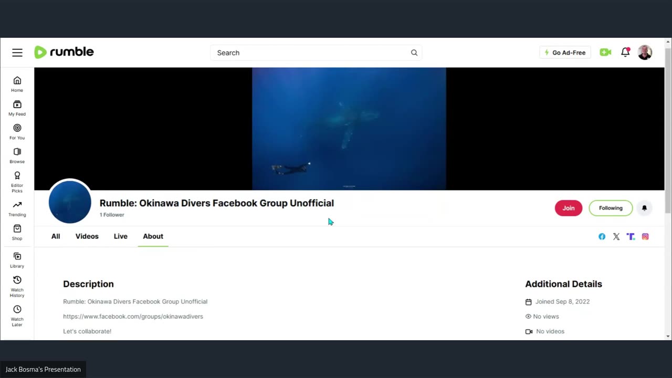Click the scrollbar down arrow
The width and height of the screenshot is (672, 378).
tap(668, 336)
